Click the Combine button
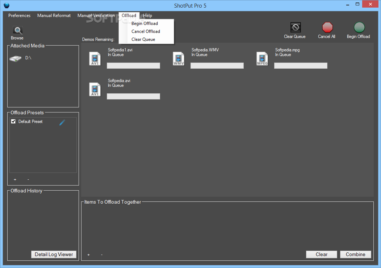 tap(356, 254)
